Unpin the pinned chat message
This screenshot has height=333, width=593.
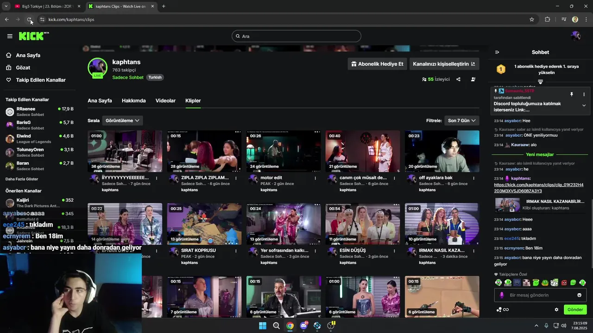pos(571,94)
